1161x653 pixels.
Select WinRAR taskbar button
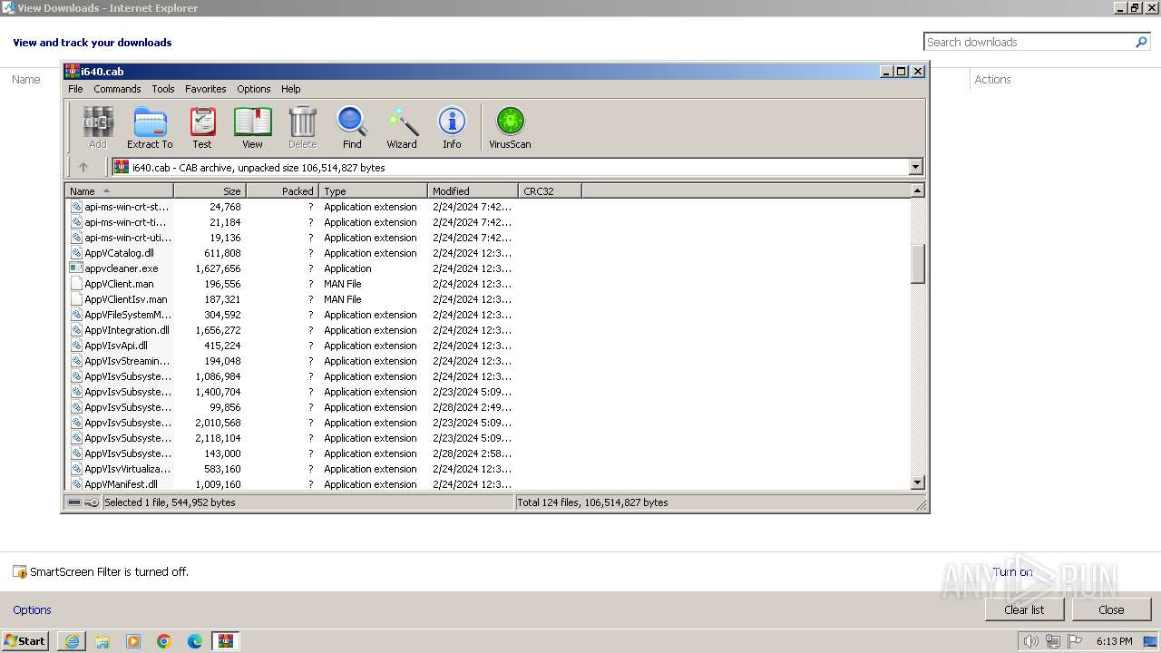tap(226, 641)
